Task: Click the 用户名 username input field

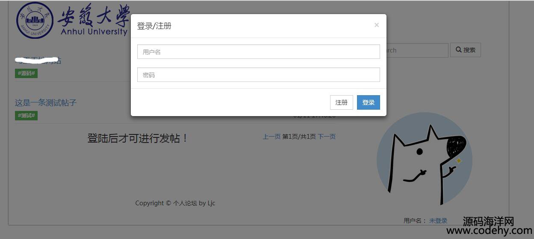Action: point(258,52)
